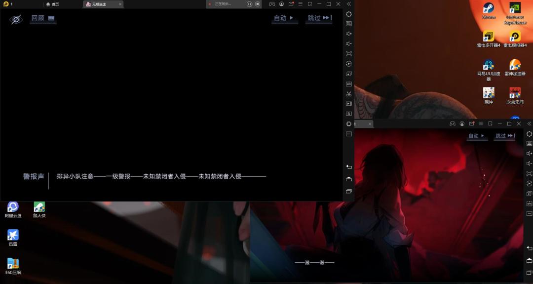This screenshot has width=533, height=284.
Task: Click the window pin icon in second emulator
Action: 490,124
